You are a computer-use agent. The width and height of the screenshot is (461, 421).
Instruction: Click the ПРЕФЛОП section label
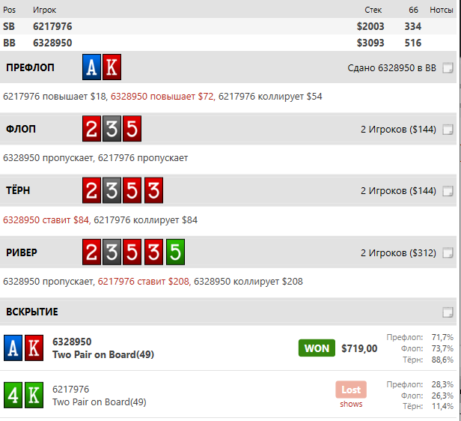tap(30, 67)
